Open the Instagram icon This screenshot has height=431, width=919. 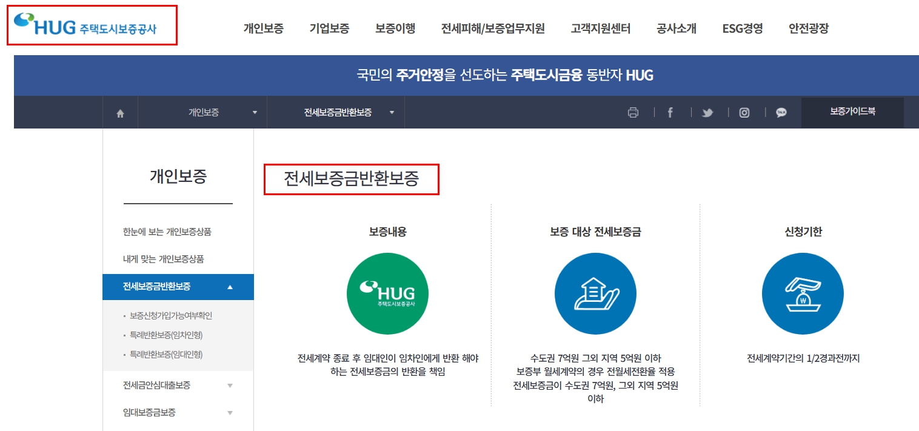[x=744, y=112]
